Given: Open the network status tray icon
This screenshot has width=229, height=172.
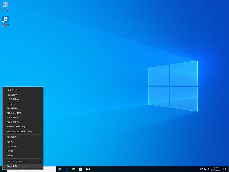Looking at the screenshot, I should (x=202, y=169).
